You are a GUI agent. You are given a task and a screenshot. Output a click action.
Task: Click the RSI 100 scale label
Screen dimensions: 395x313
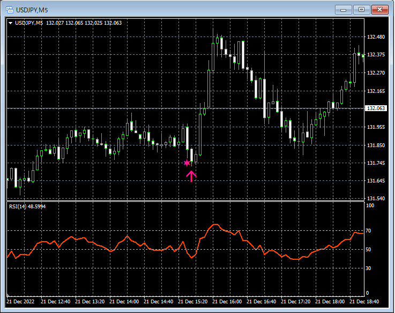(x=370, y=206)
